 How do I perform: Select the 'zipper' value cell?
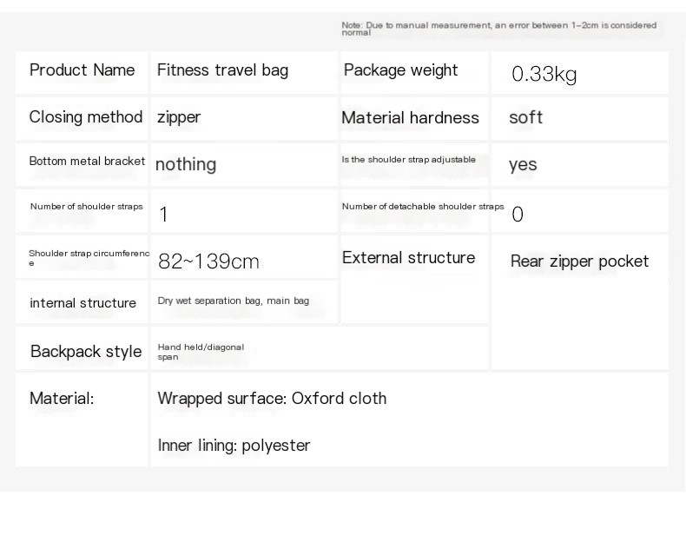click(x=179, y=117)
